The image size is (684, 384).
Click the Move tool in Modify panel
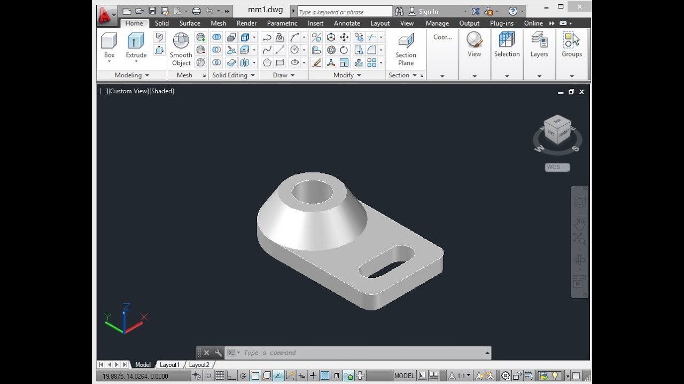344,37
